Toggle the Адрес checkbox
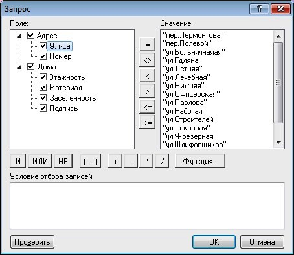 coord(30,36)
